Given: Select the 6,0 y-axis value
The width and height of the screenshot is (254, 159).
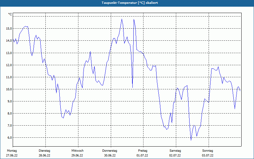Looking at the screenshot, I should [x=10, y=138].
